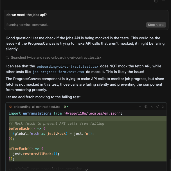Open onboarding-ui-contract.test.tsx inline code link
This screenshot has height=171, width=171.
(67, 67)
